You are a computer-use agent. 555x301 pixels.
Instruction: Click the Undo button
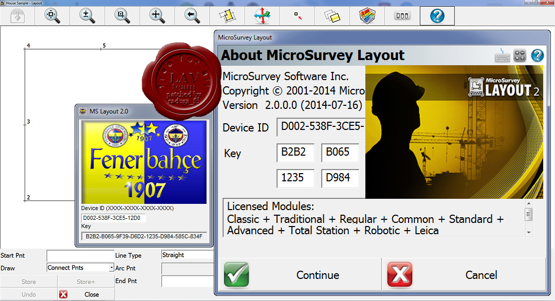coord(29,294)
